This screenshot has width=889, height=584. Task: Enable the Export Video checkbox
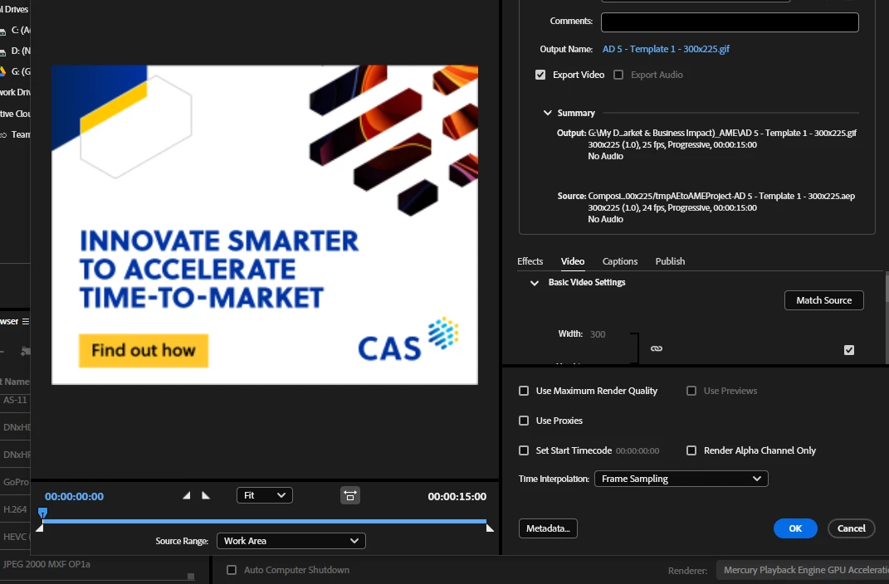click(540, 75)
